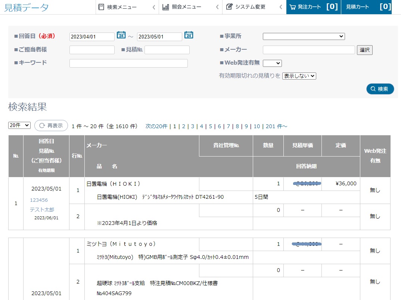Open quote number 123456 link

click(39, 200)
